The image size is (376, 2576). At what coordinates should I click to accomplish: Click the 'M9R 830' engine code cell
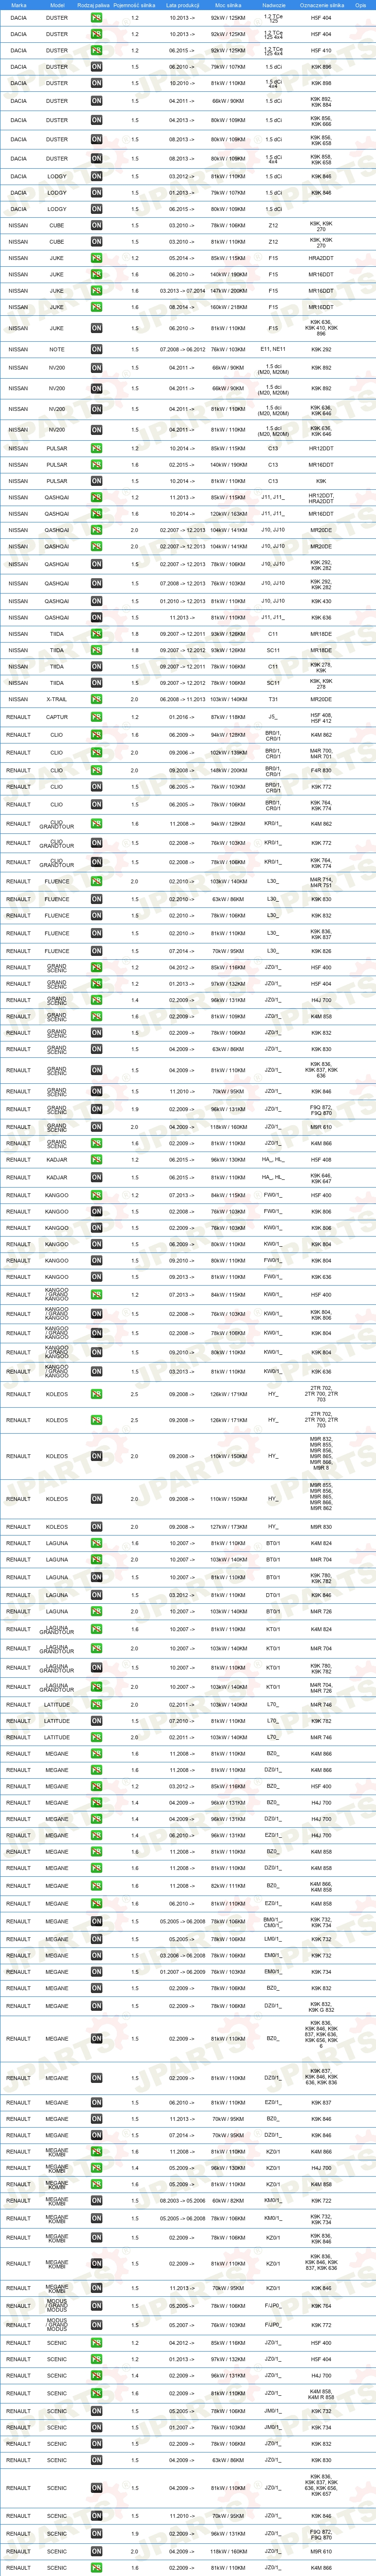[x=321, y=1527]
